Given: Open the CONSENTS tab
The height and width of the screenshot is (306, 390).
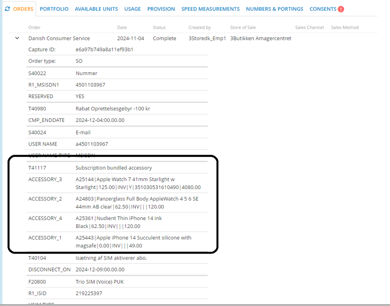Looking at the screenshot, I should tap(323, 9).
